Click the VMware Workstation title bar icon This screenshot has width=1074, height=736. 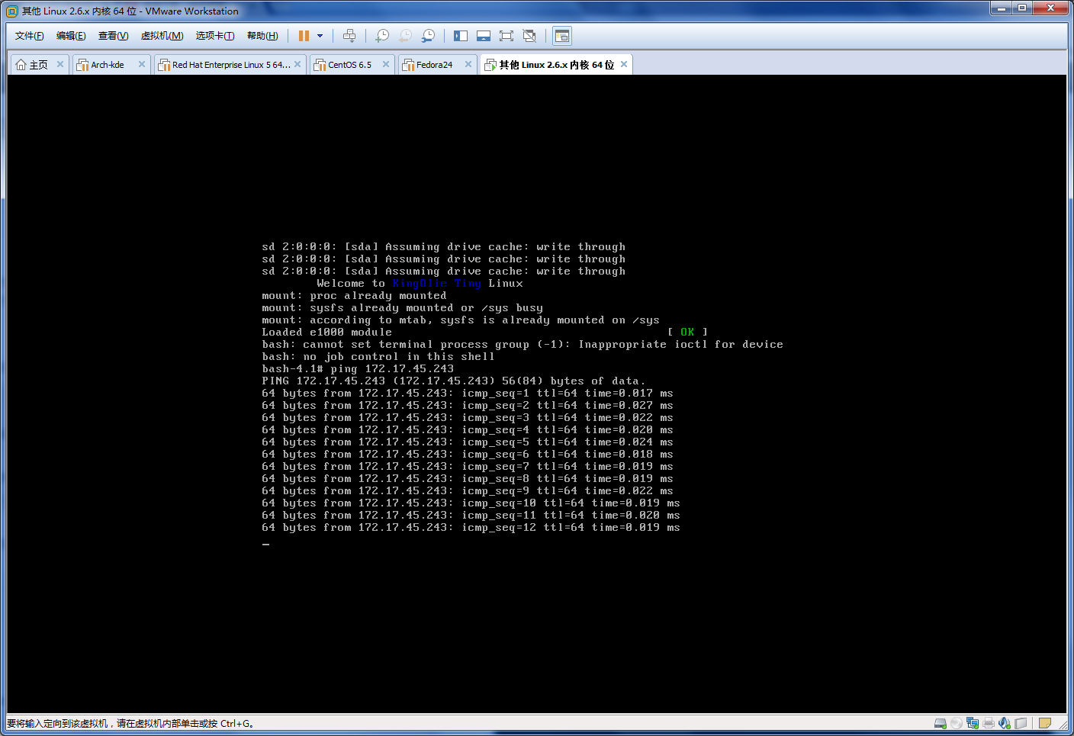click(x=12, y=11)
